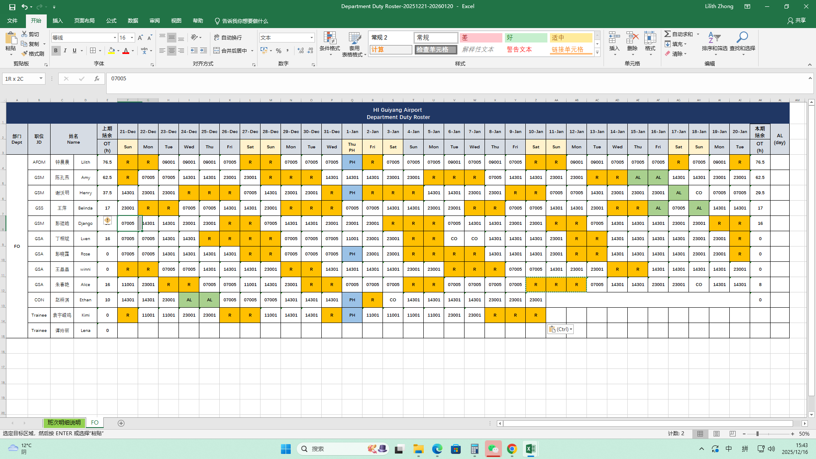This screenshot has height=459, width=816.
Task: Click the Sort and Filter icon
Action: [x=714, y=38]
